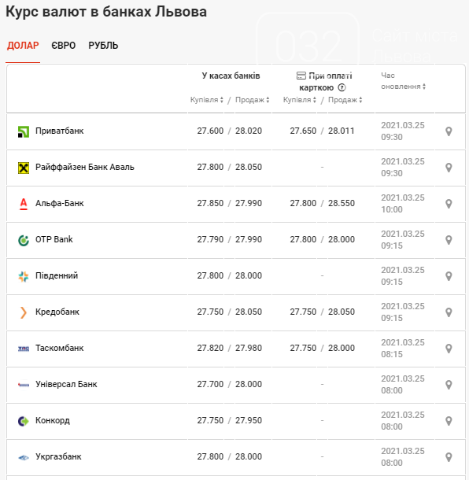Click Конкорд cash sale rate 27.950
The width and height of the screenshot is (469, 480).
click(249, 420)
